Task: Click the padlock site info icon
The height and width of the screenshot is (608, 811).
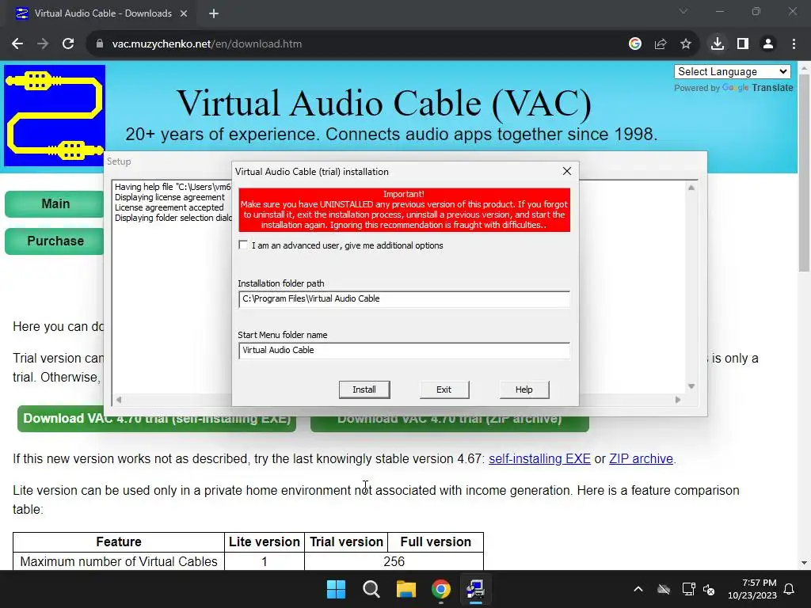Action: coord(100,44)
